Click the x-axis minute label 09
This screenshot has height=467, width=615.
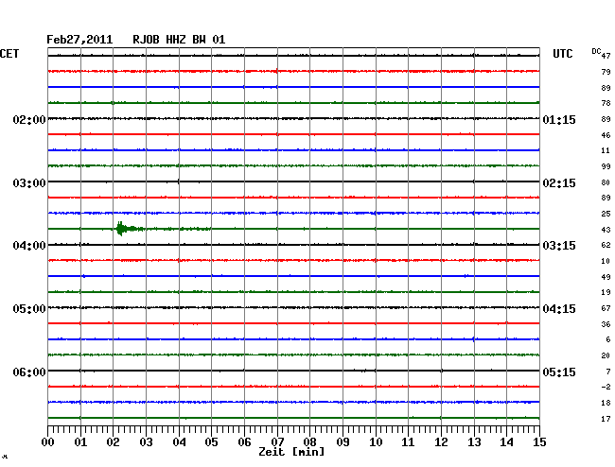pos(343,442)
